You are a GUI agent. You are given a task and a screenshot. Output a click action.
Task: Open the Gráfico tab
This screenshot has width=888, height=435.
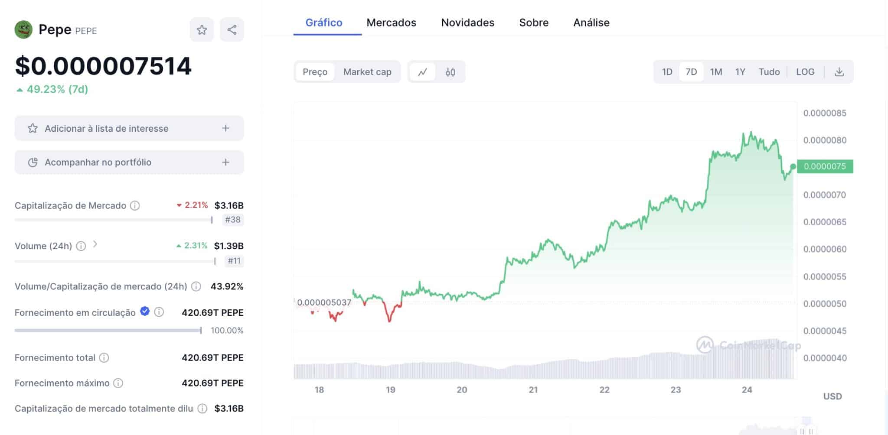click(324, 23)
